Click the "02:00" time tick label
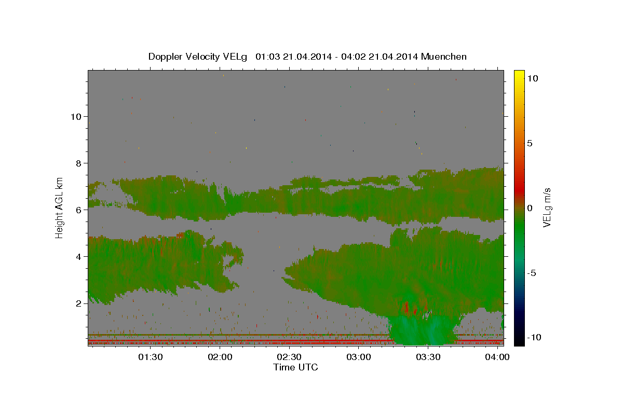This screenshot has width=623, height=415. coord(220,357)
